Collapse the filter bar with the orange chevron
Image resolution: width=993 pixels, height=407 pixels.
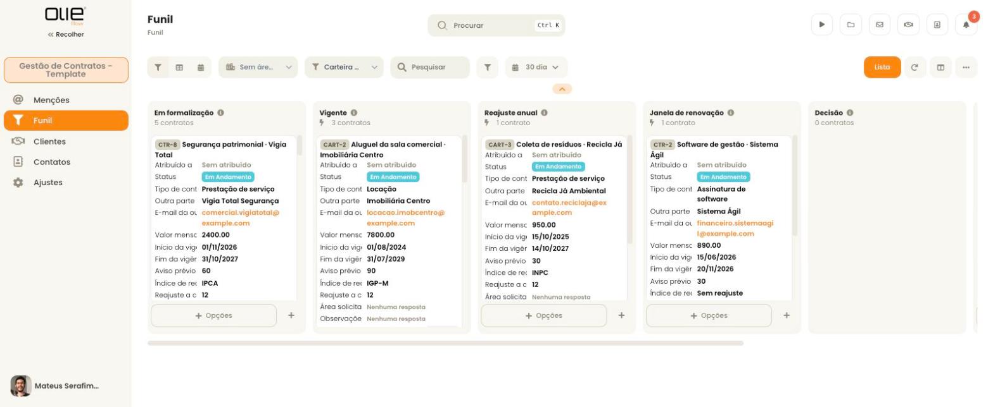(x=562, y=89)
